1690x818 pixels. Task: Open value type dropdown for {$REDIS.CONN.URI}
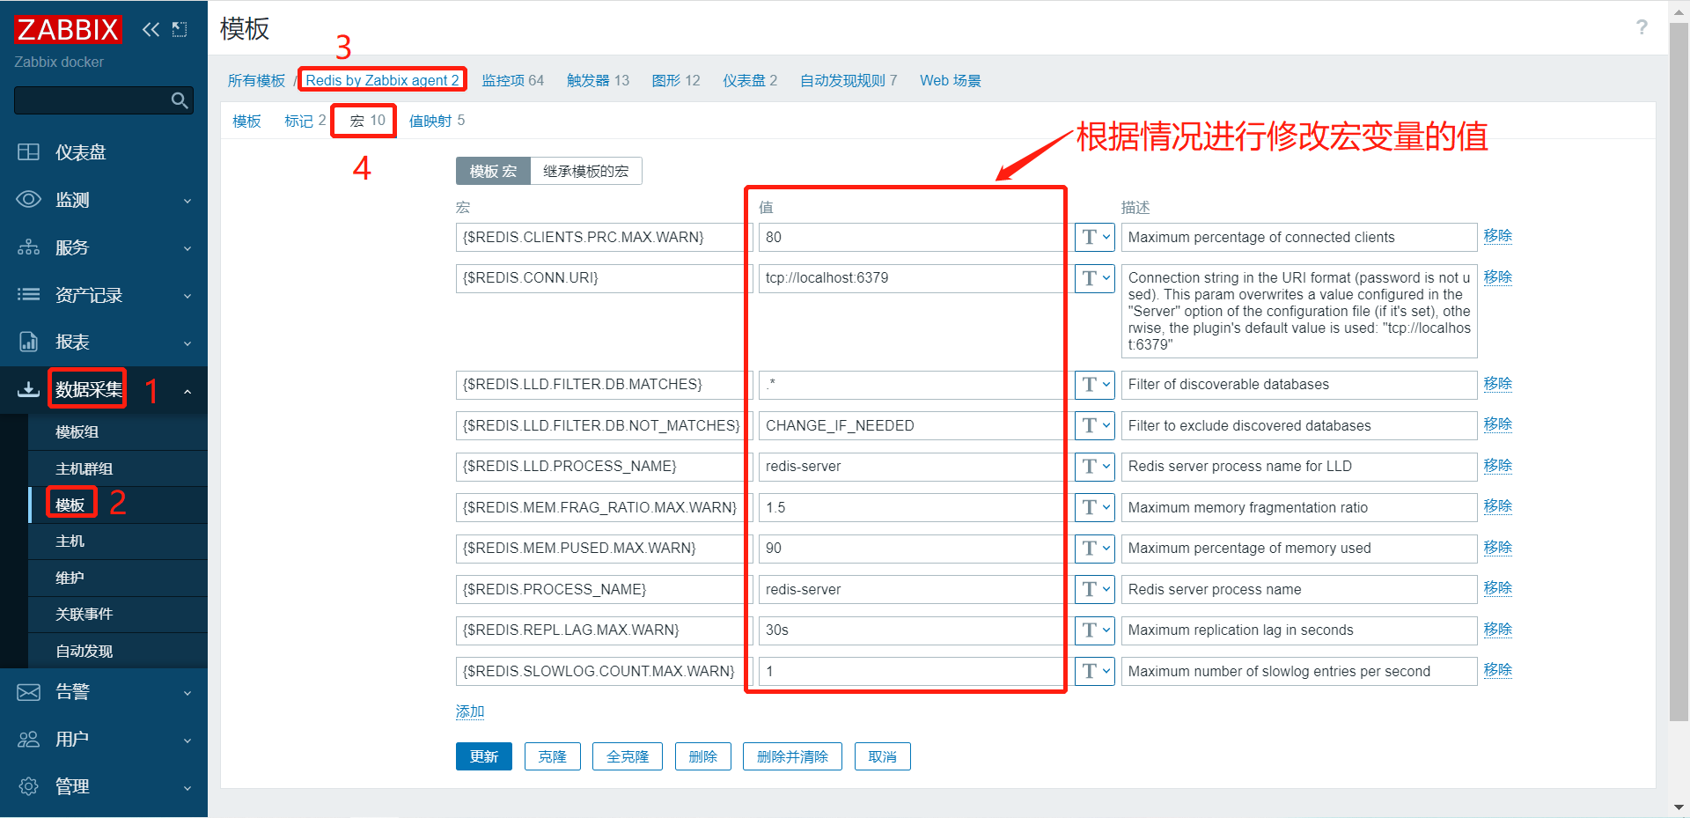coord(1095,278)
